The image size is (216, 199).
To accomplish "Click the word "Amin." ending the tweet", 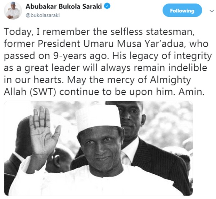I will point(192,92).
